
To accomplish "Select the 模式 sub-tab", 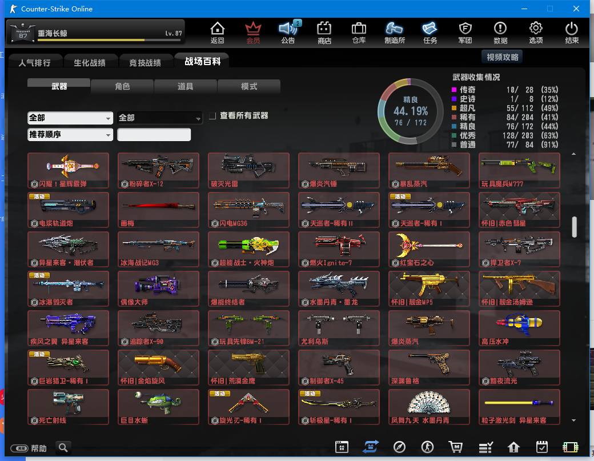I will (249, 86).
